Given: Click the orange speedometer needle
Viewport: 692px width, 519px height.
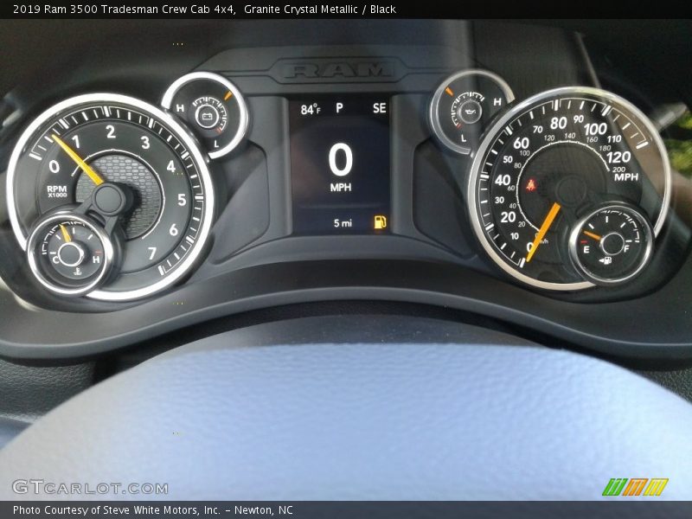Looking at the screenshot, I should tap(543, 230).
